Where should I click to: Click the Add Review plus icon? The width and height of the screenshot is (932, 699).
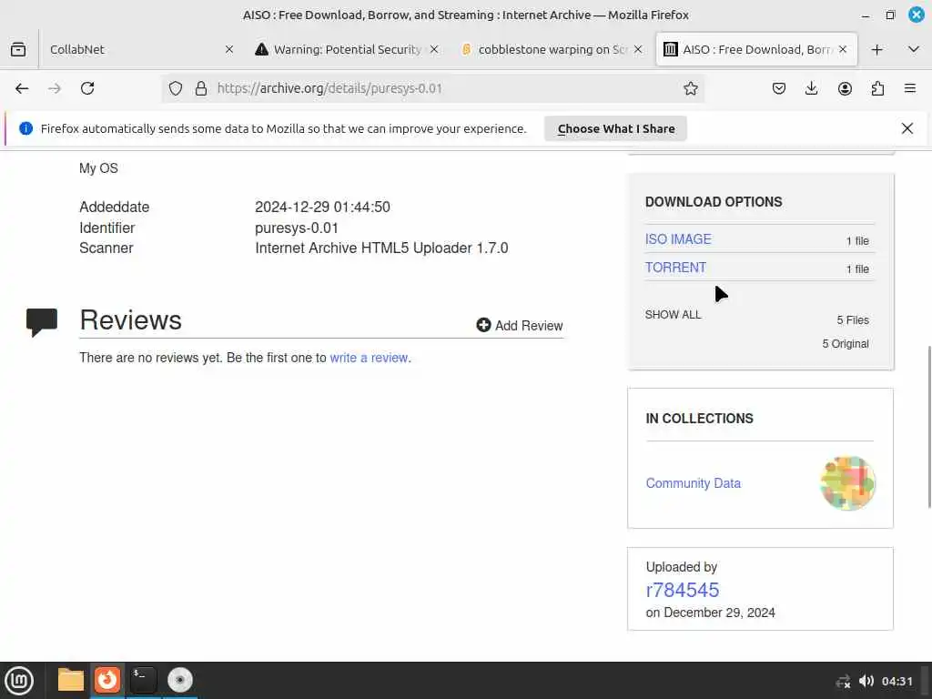tap(483, 325)
